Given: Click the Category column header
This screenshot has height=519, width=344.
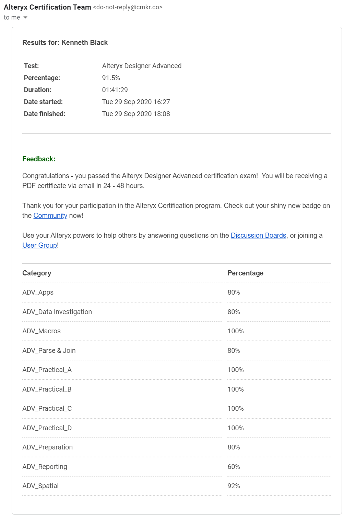Looking at the screenshot, I should pos(37,273).
